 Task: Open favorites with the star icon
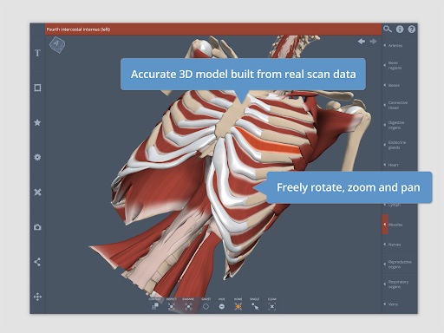tap(37, 122)
